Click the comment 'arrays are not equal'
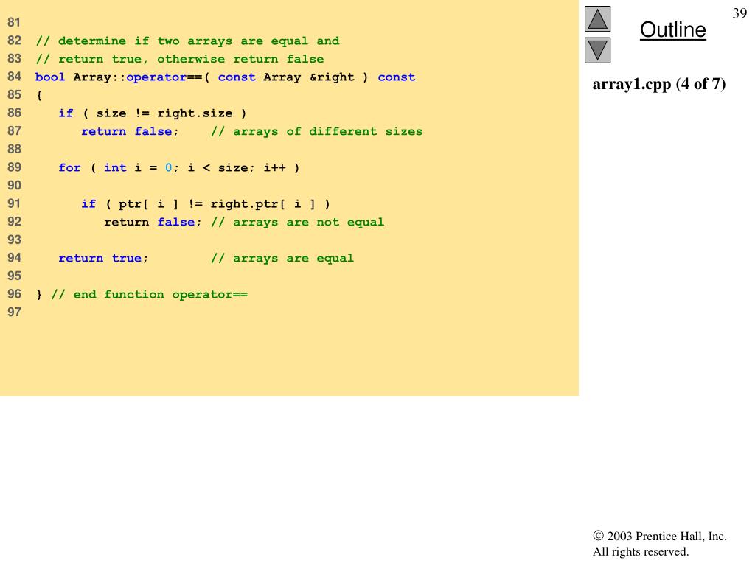Screen dimensions: 755x566 (x=297, y=222)
